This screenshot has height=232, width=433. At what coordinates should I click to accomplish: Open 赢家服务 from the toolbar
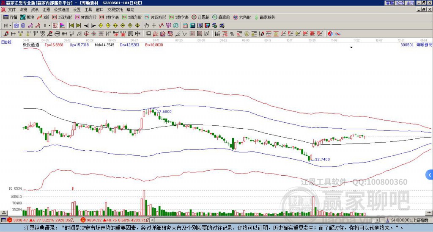click(x=265, y=17)
